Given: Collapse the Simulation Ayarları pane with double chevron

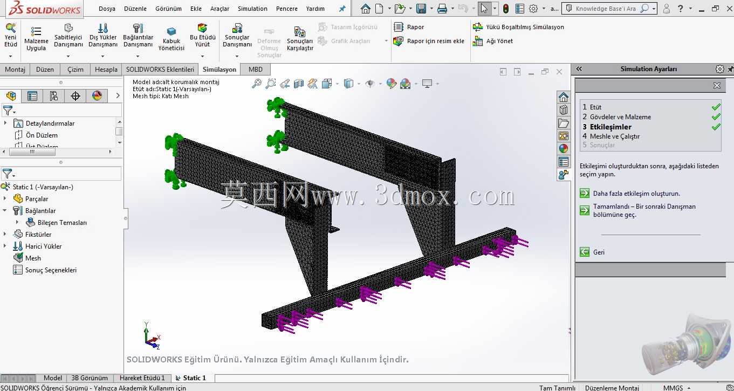Looking at the screenshot, I should (x=579, y=69).
